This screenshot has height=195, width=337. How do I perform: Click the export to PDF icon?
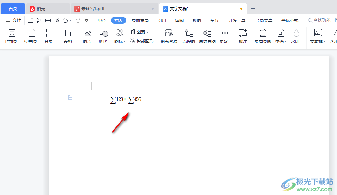click(x=40, y=20)
